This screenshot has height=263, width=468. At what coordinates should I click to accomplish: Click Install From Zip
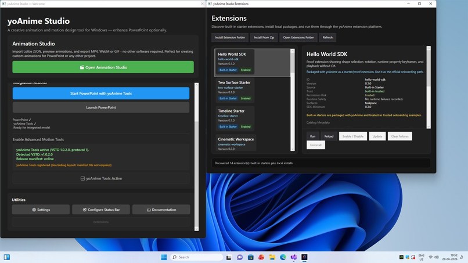[264, 38]
